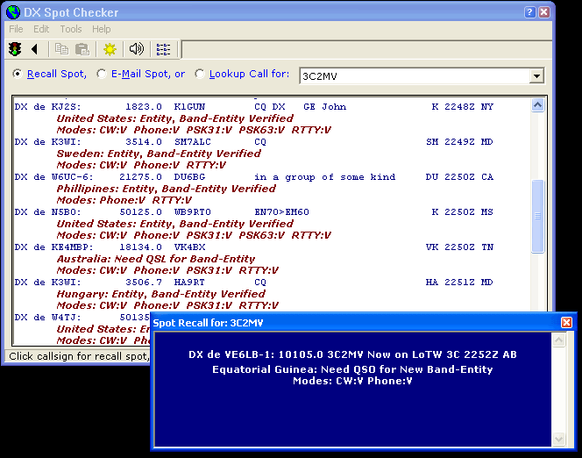Click frequency 21275.0 in spot list

(x=140, y=177)
